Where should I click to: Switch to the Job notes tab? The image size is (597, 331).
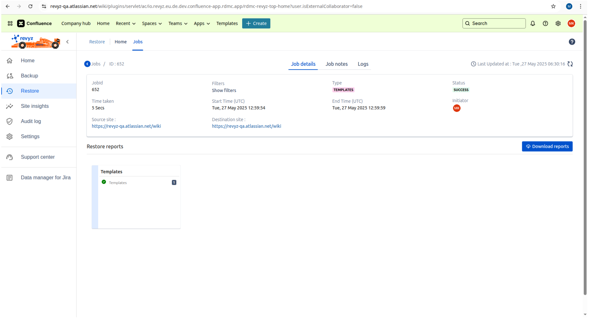[336, 64]
